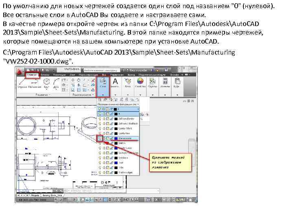
Task: Turn off the Dimensions layer lightbulb
Action: coord(100,139)
